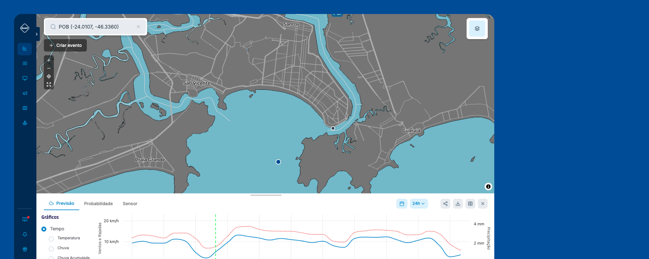Open the folded map icon in the sidebar
This screenshot has height=259, width=649.
pos(25,108)
